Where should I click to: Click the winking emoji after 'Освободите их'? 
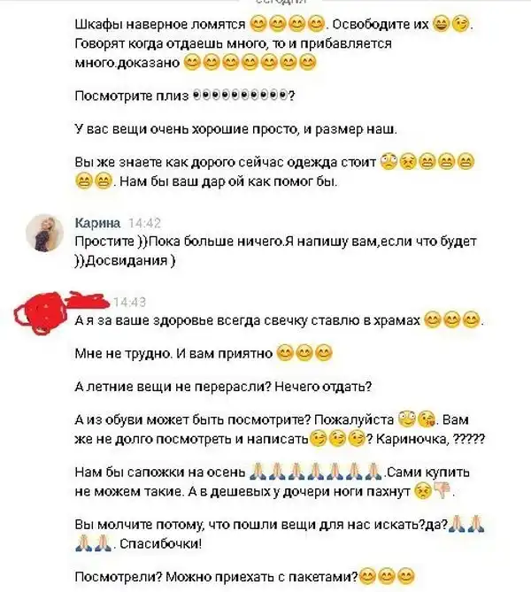(460, 24)
